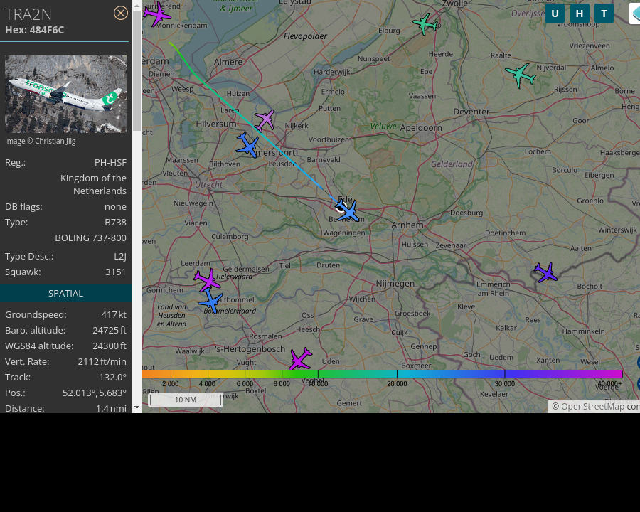640x512 pixels.
Task: Click the altitude color scale bar
Action: 382,373
